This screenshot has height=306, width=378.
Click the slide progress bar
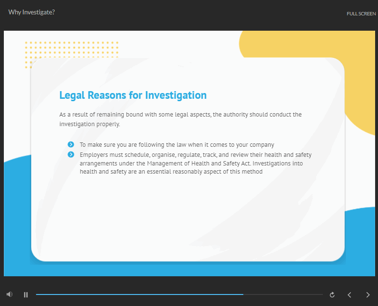click(179, 294)
